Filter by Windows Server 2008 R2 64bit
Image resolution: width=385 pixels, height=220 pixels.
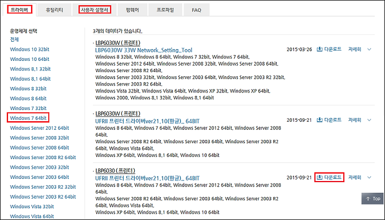(x=43, y=158)
